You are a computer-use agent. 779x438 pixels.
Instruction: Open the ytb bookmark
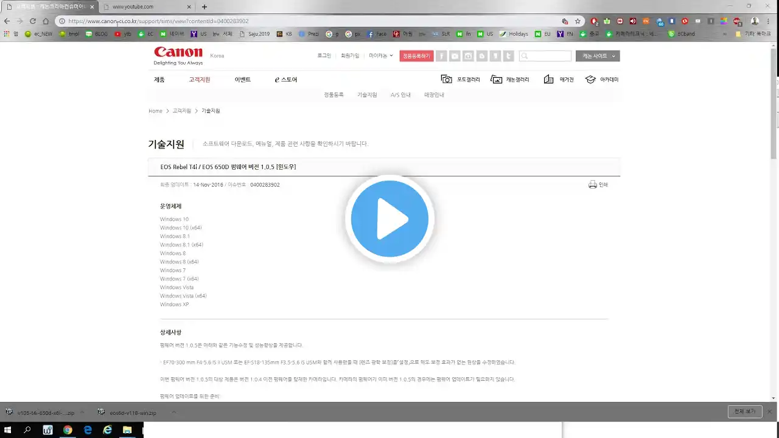click(122, 34)
